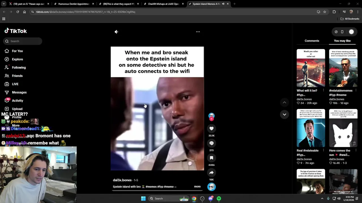Like the video with heart icon
This screenshot has height=203, width=362.
(212, 129)
